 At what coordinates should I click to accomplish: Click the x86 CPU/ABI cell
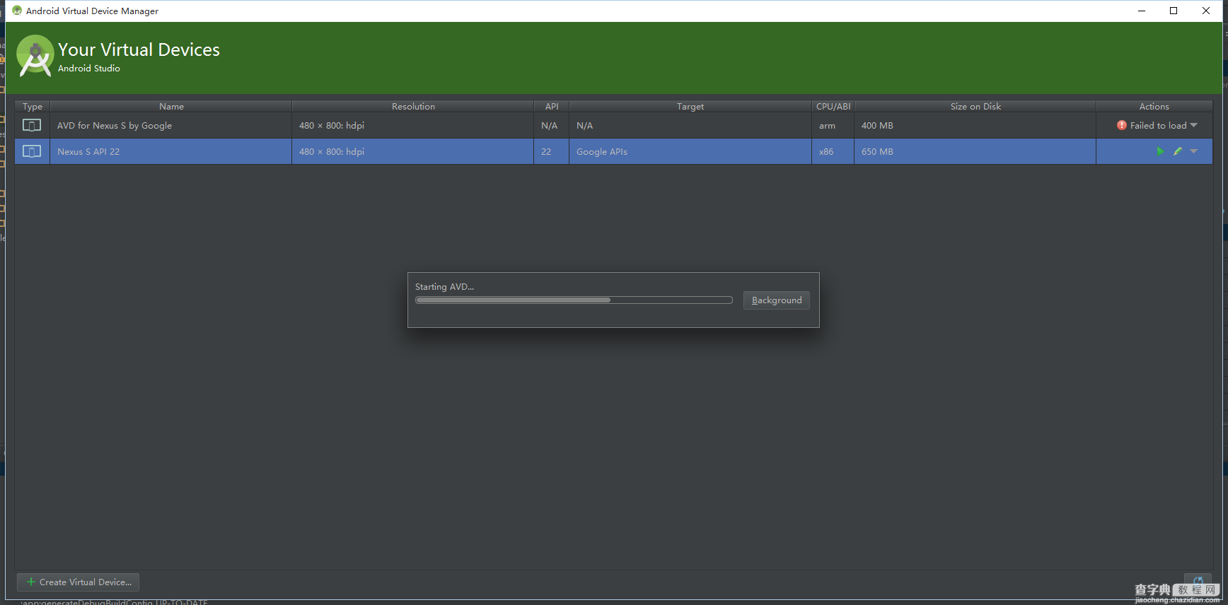tap(833, 151)
